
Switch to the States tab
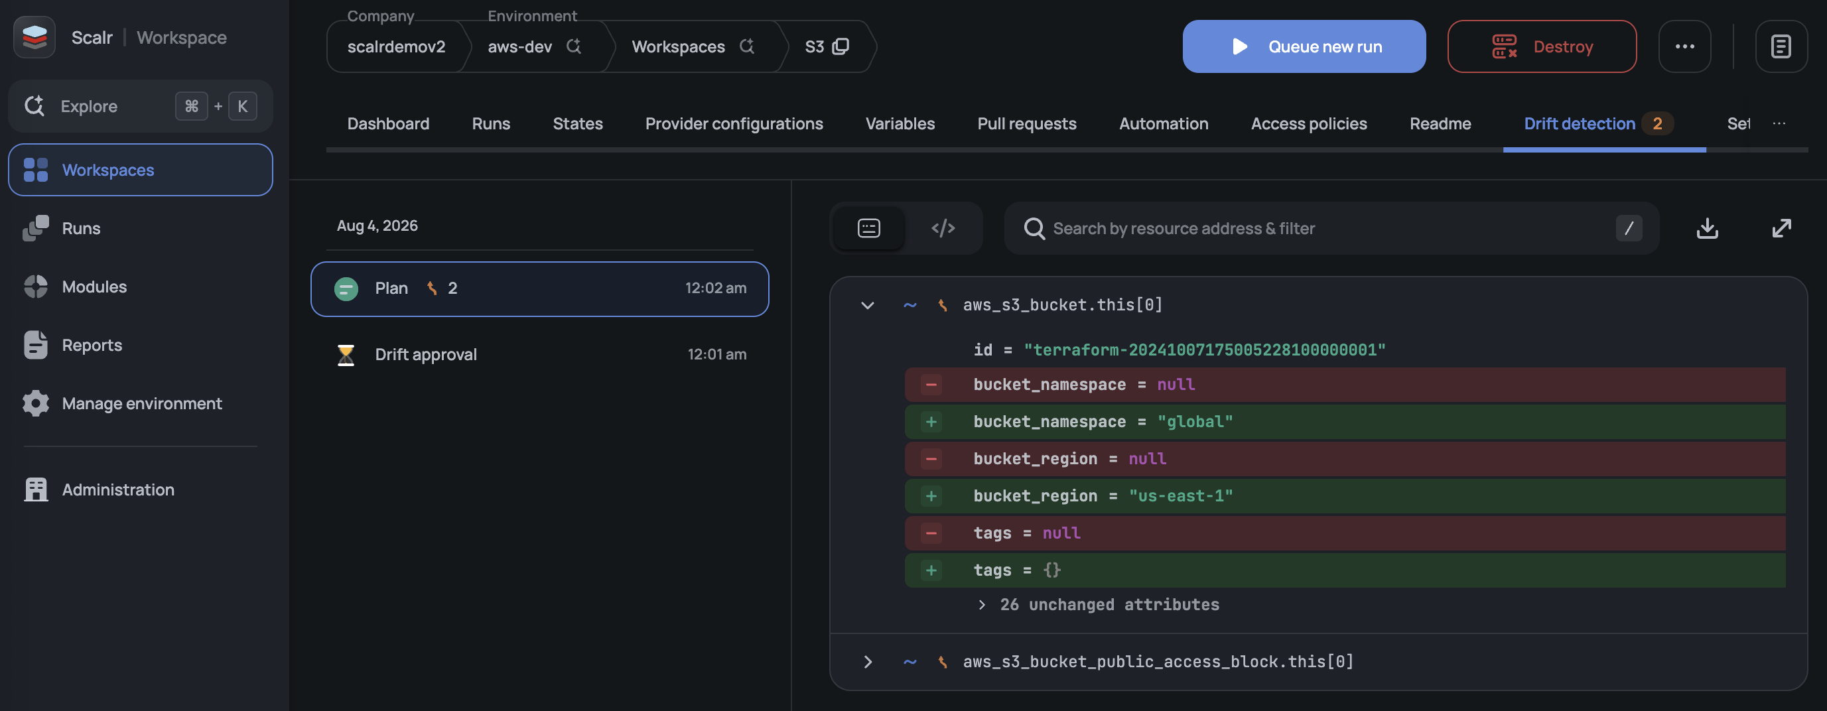(577, 123)
